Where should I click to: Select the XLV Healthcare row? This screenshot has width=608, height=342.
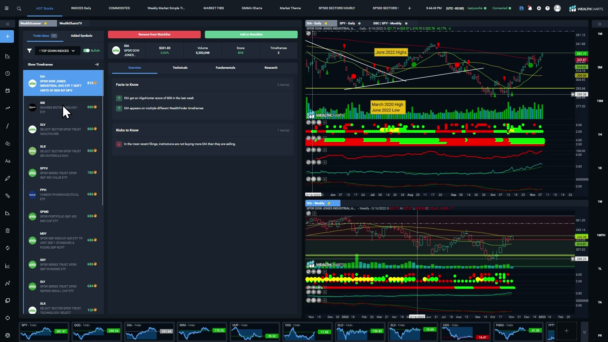[63, 129]
